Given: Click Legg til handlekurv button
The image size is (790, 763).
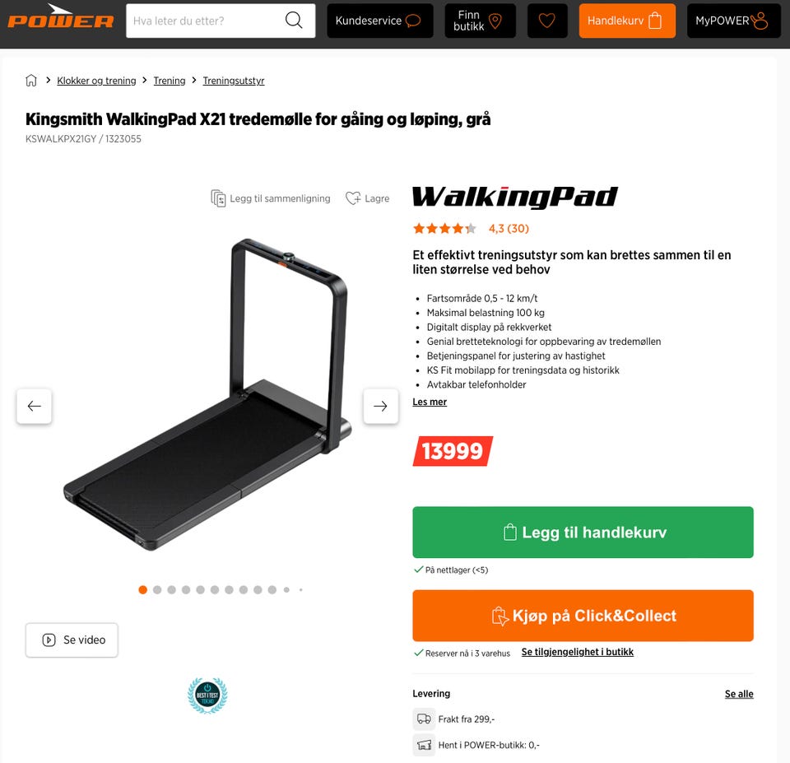Looking at the screenshot, I should coord(583,533).
